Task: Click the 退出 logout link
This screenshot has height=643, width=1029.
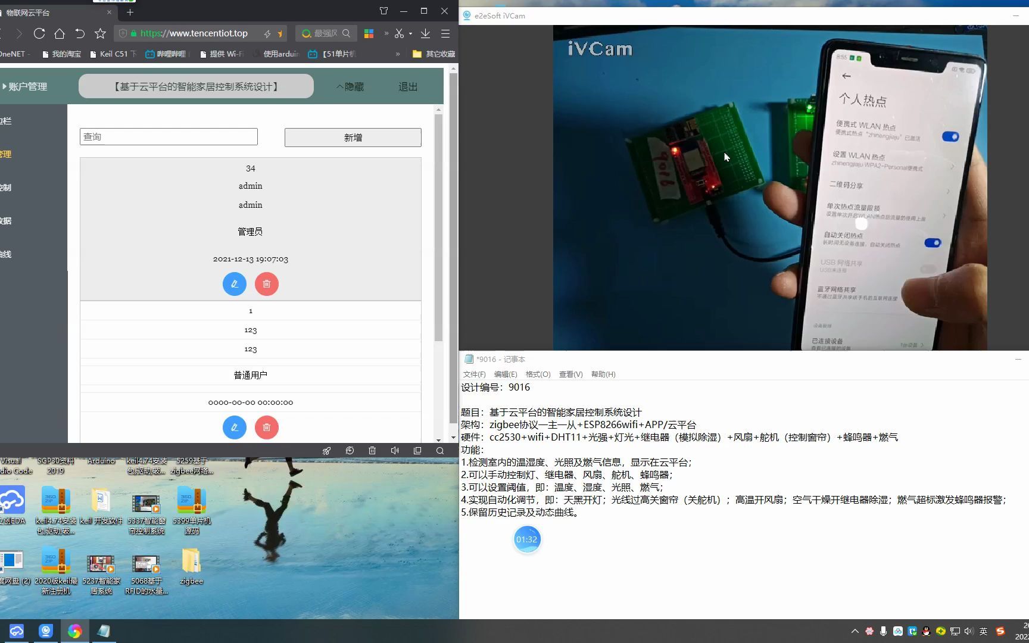Action: [x=408, y=87]
